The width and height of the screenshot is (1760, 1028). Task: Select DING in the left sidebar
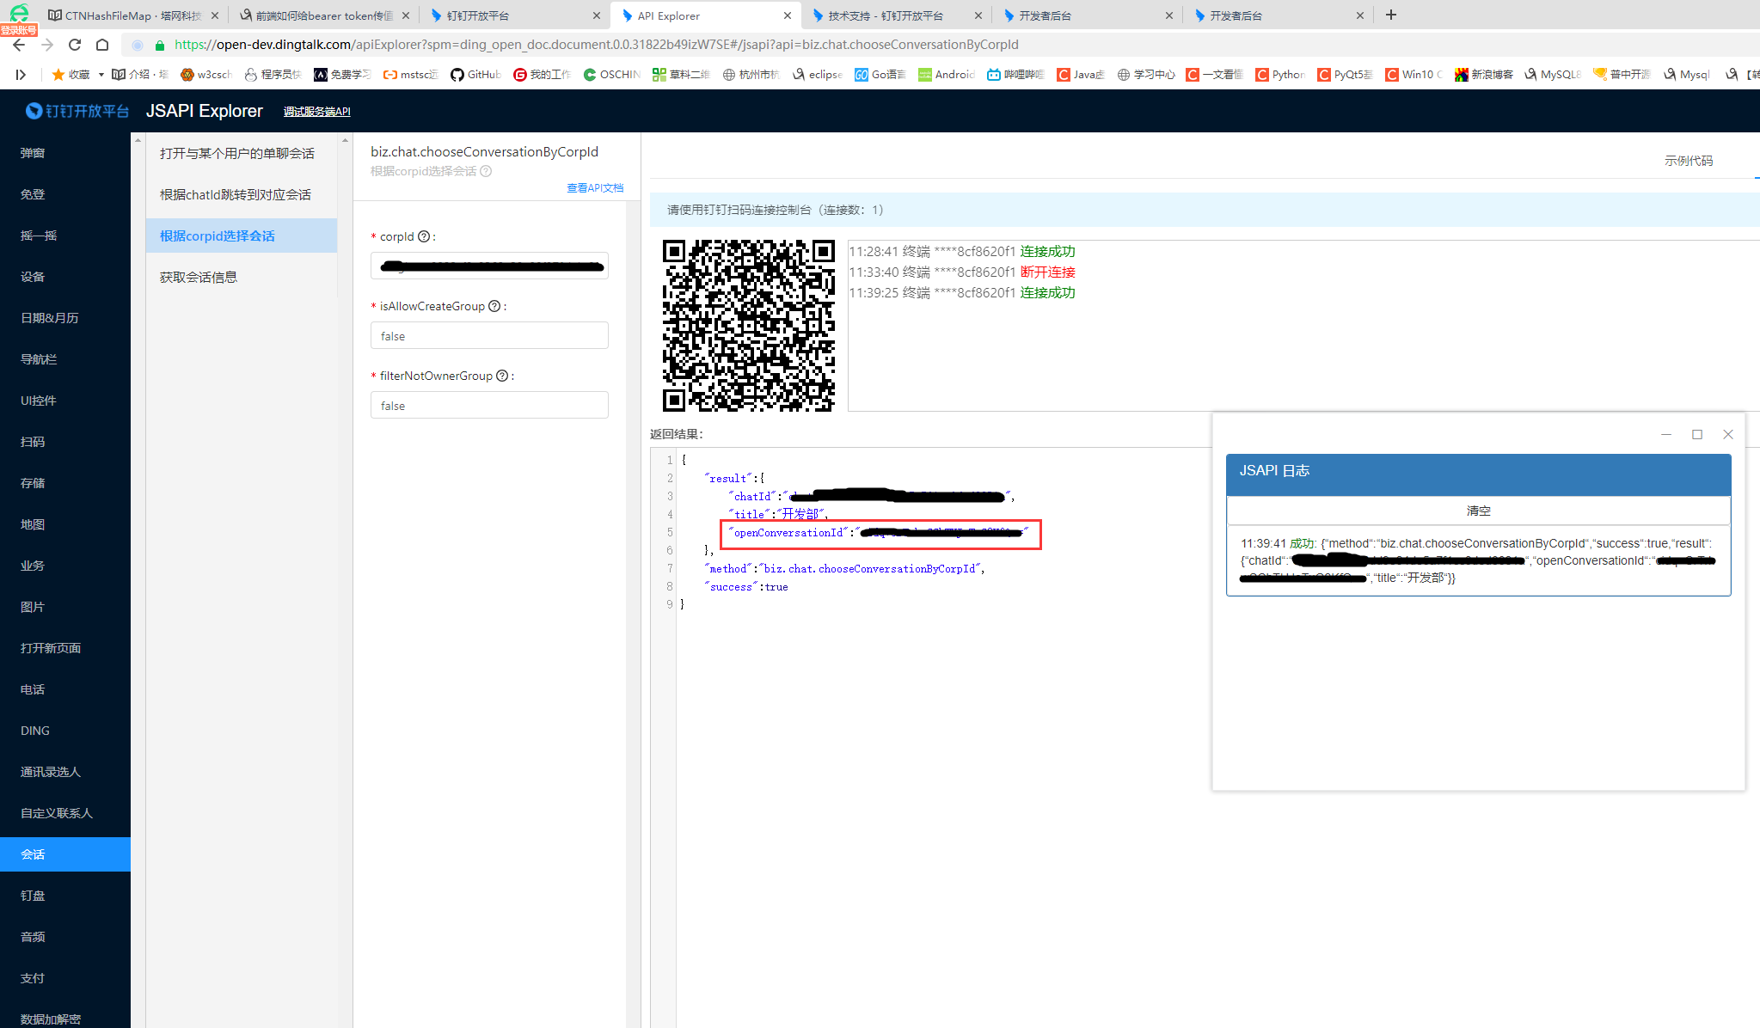coord(65,731)
